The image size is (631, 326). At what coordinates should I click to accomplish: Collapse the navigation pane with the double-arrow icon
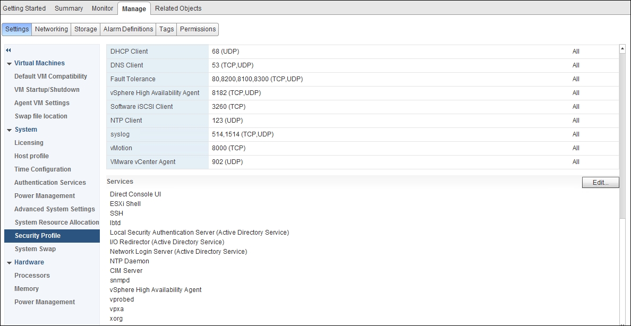(x=8, y=50)
